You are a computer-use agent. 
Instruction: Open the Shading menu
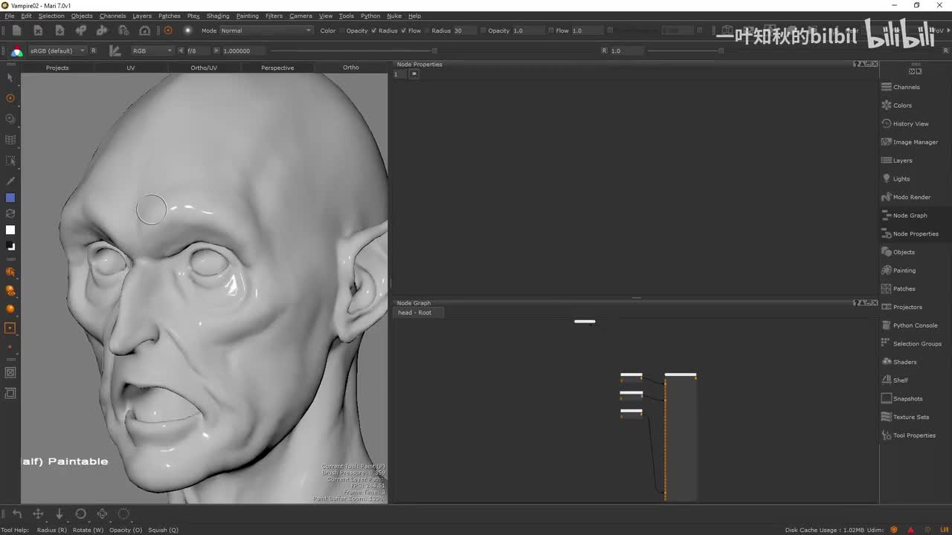(217, 16)
